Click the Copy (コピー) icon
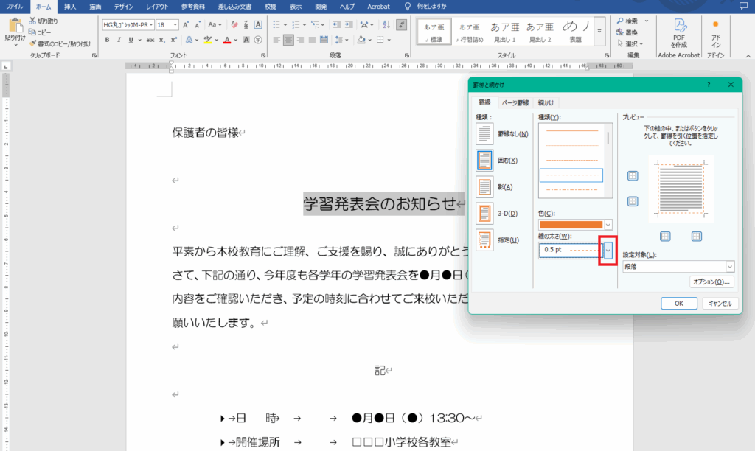Image resolution: width=755 pixels, height=451 pixels. point(32,32)
